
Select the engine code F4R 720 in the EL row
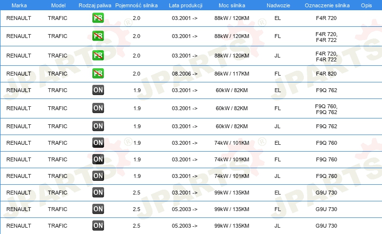pos(326,18)
